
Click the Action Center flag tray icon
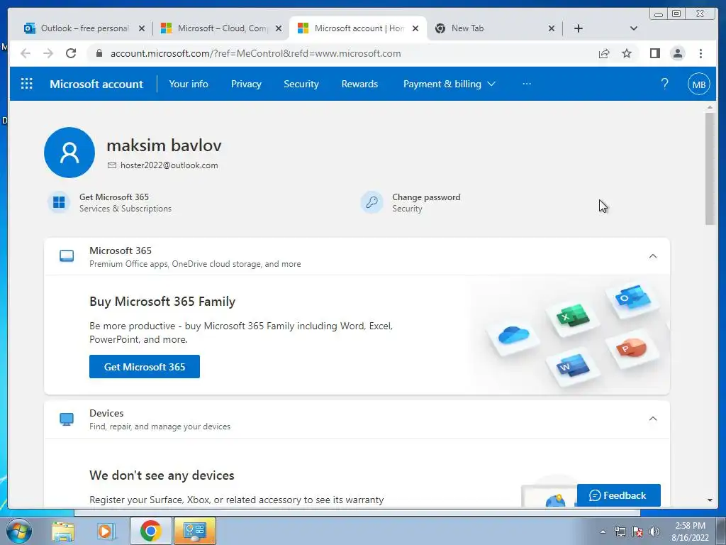[637, 532]
